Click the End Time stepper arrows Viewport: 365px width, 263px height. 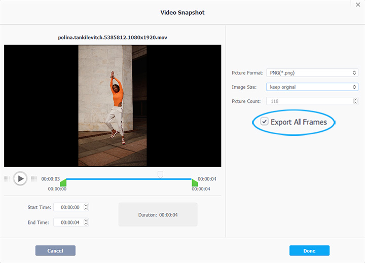86,222
